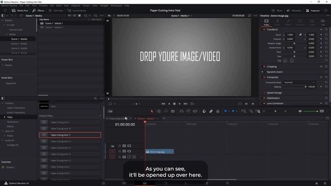Viewport: 331px width, 186px height.
Task: Toggle the Transform enable switch
Action: pos(264,29)
